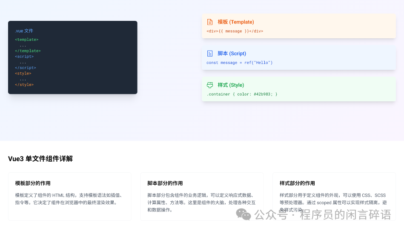The width and height of the screenshot is (404, 231).
Task: Click the .vue 文件 title in code panel
Action: pos(24,31)
